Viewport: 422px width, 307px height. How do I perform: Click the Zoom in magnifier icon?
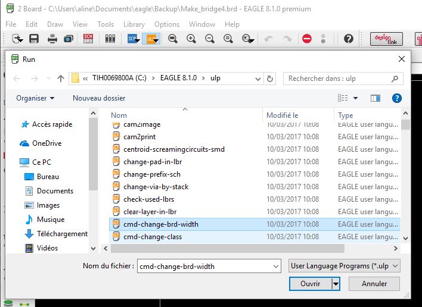coord(191,39)
